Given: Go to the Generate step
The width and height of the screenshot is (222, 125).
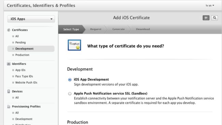Looking at the screenshot, I should 119,29.
